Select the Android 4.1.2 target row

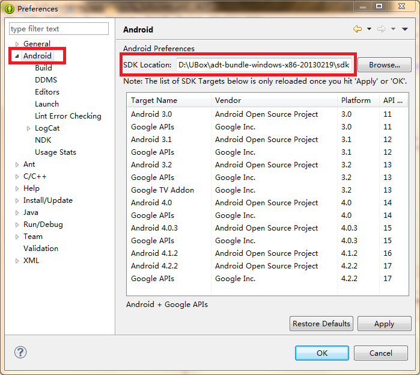point(267,253)
